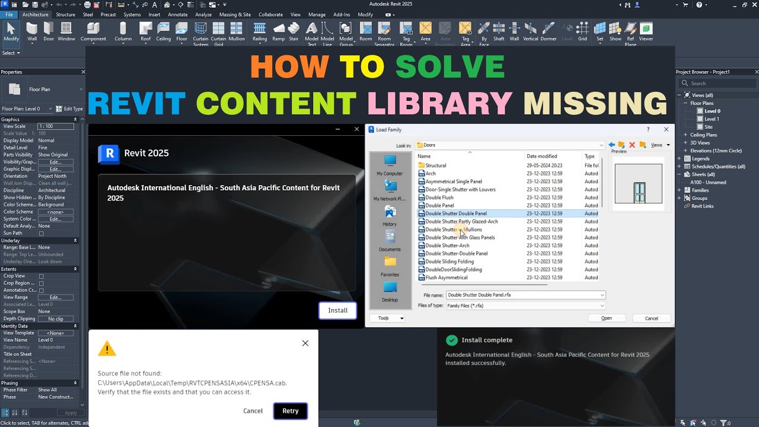Screen dimensions: 759x427
Task: Select the Grid datum tool
Action: [x=583, y=32]
